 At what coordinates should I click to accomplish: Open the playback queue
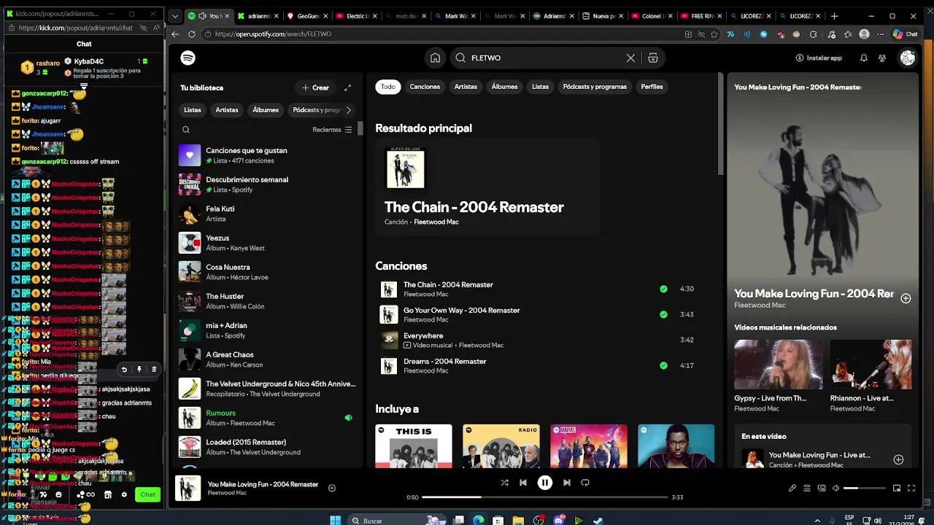(807, 488)
